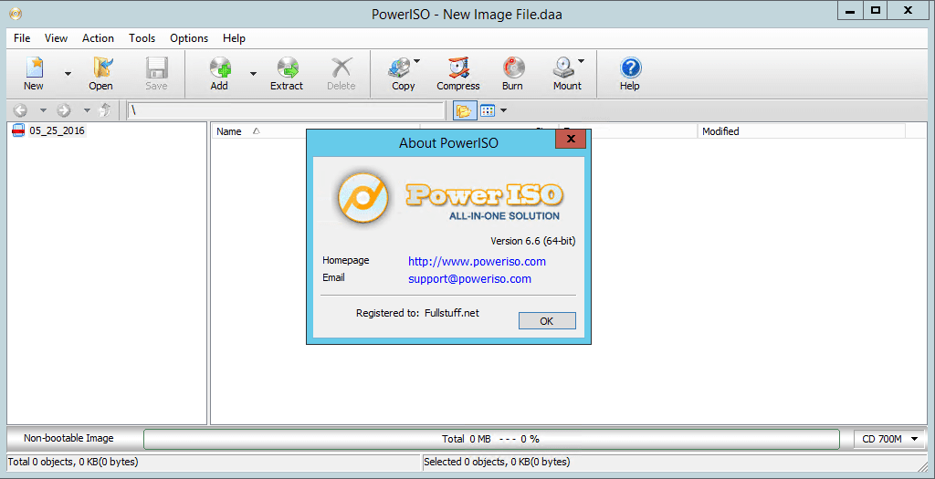Sort by the Name column header
The image size is (935, 479).
point(315,131)
